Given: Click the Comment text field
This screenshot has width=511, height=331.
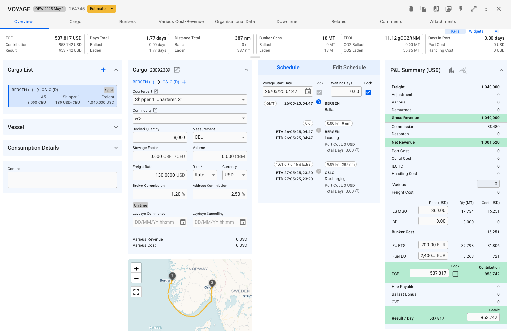Looking at the screenshot, I should (62, 180).
